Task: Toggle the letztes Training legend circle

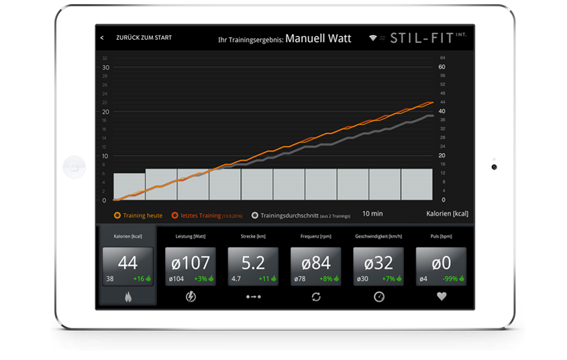Action: click(x=174, y=216)
